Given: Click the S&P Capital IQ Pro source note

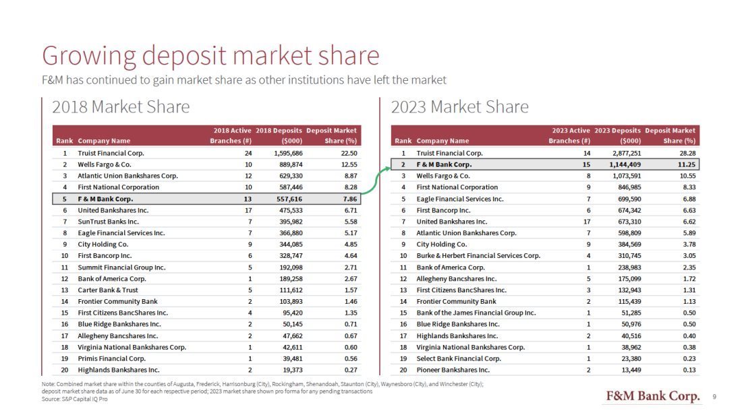Looking at the screenshot, I should [x=74, y=399].
